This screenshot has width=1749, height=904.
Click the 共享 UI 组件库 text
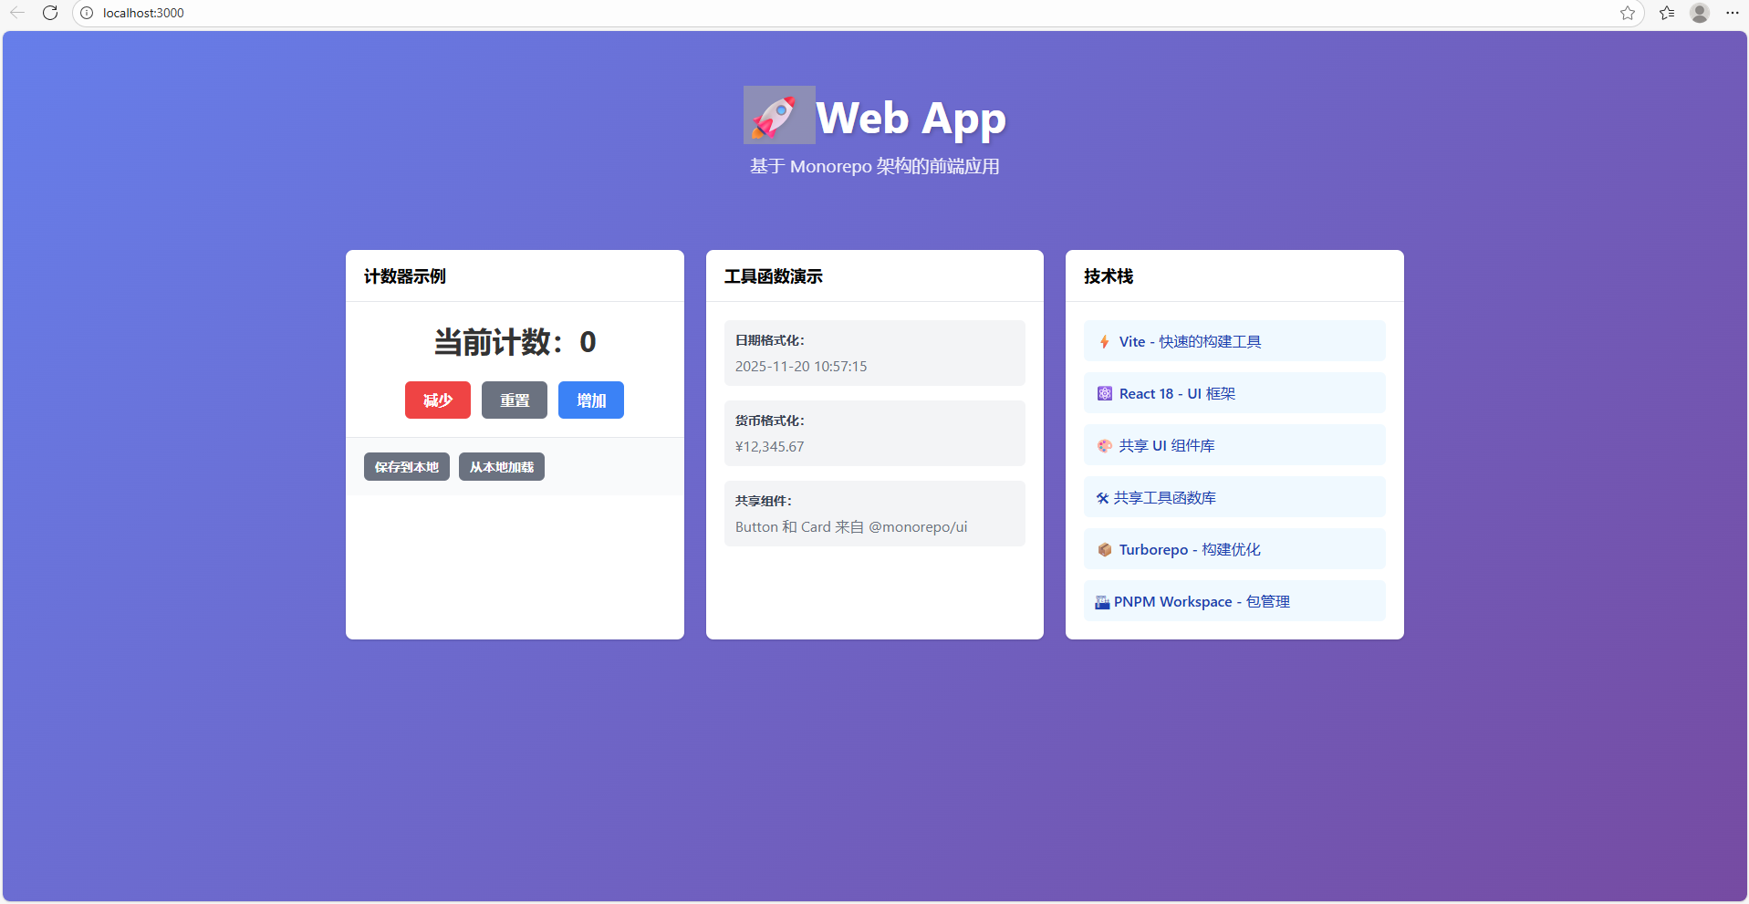point(1167,446)
